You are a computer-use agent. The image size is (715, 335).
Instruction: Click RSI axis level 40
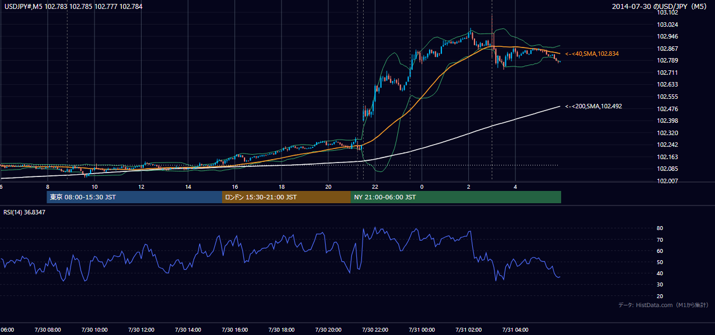(660, 273)
